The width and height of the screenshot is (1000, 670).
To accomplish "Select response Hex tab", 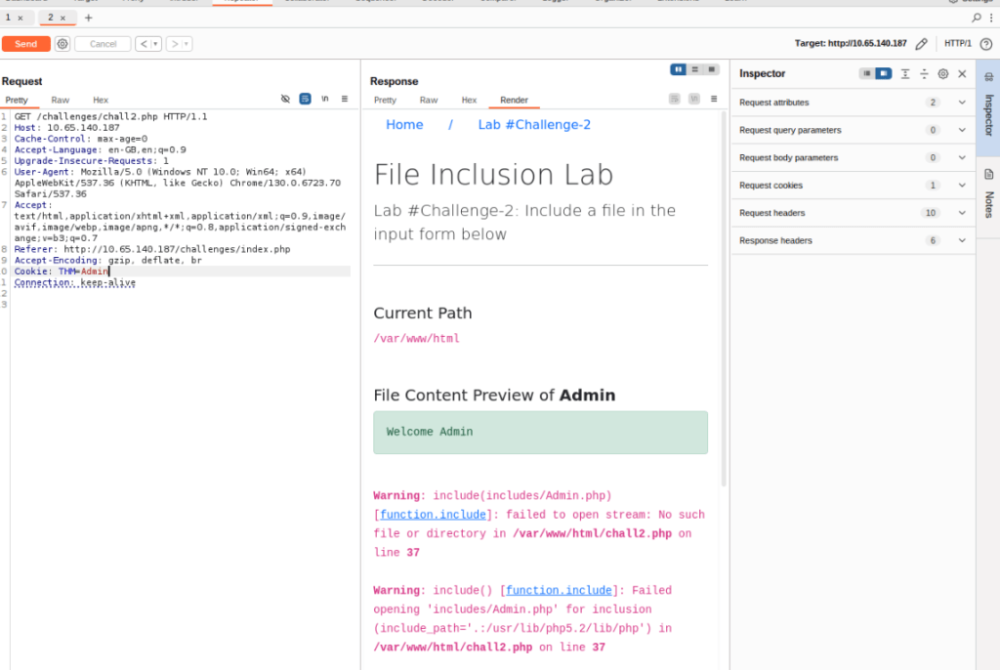I will pyautogui.click(x=470, y=101).
